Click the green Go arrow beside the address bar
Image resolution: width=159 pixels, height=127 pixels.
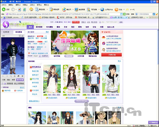pyautogui.click(x=124, y=14)
